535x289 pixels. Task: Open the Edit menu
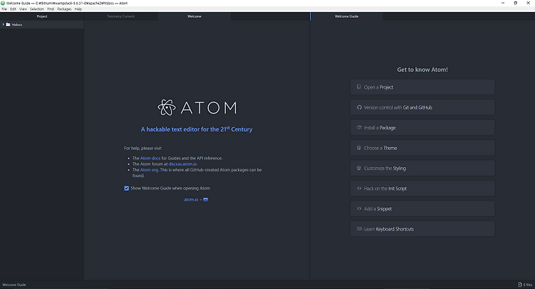(13, 9)
